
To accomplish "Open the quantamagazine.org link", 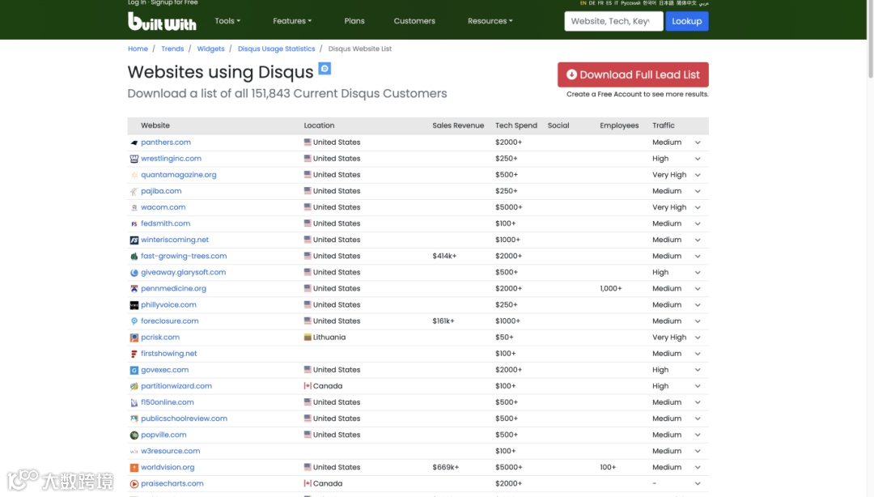I will click(178, 175).
